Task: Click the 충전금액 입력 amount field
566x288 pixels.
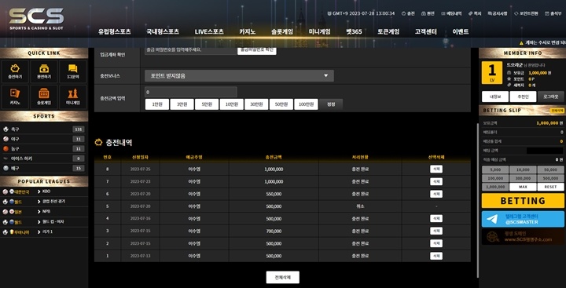Action: [191, 92]
